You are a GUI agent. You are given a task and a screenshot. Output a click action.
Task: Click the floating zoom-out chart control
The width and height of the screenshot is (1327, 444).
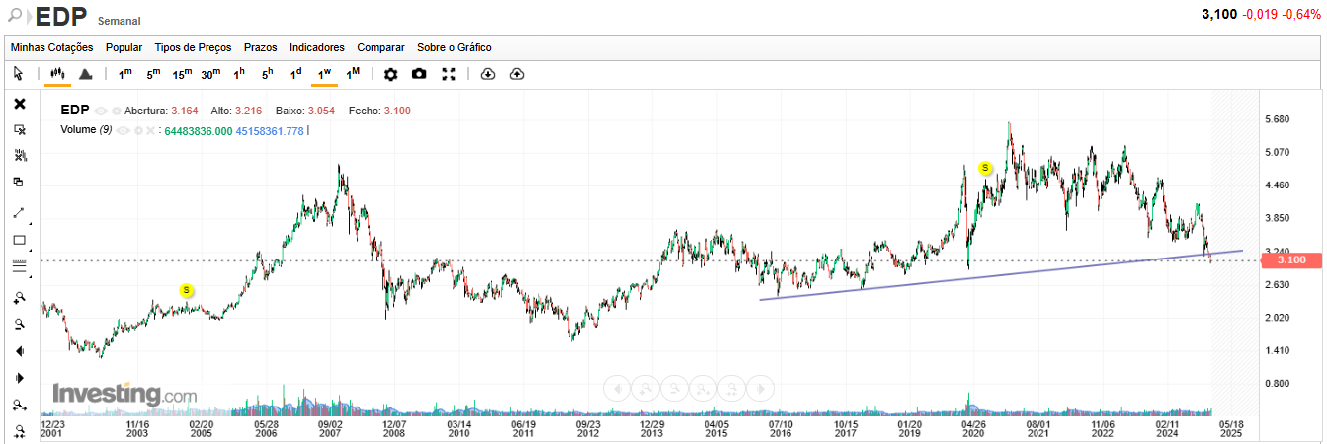click(x=672, y=388)
